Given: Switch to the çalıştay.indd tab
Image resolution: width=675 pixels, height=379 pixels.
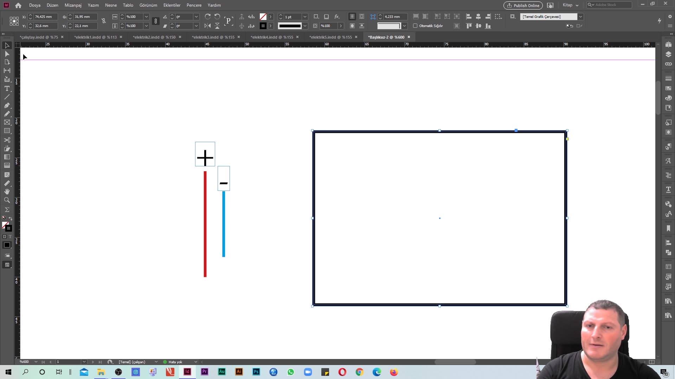Looking at the screenshot, I should [39, 37].
